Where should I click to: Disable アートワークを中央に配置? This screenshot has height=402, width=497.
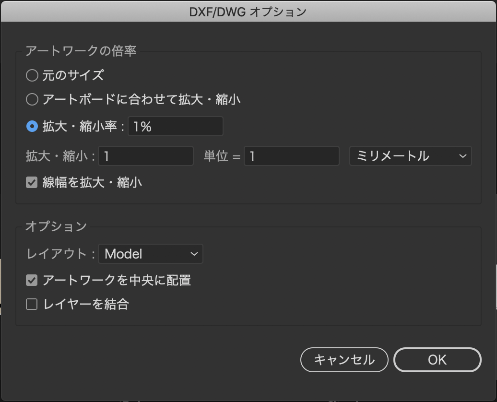[x=31, y=280]
